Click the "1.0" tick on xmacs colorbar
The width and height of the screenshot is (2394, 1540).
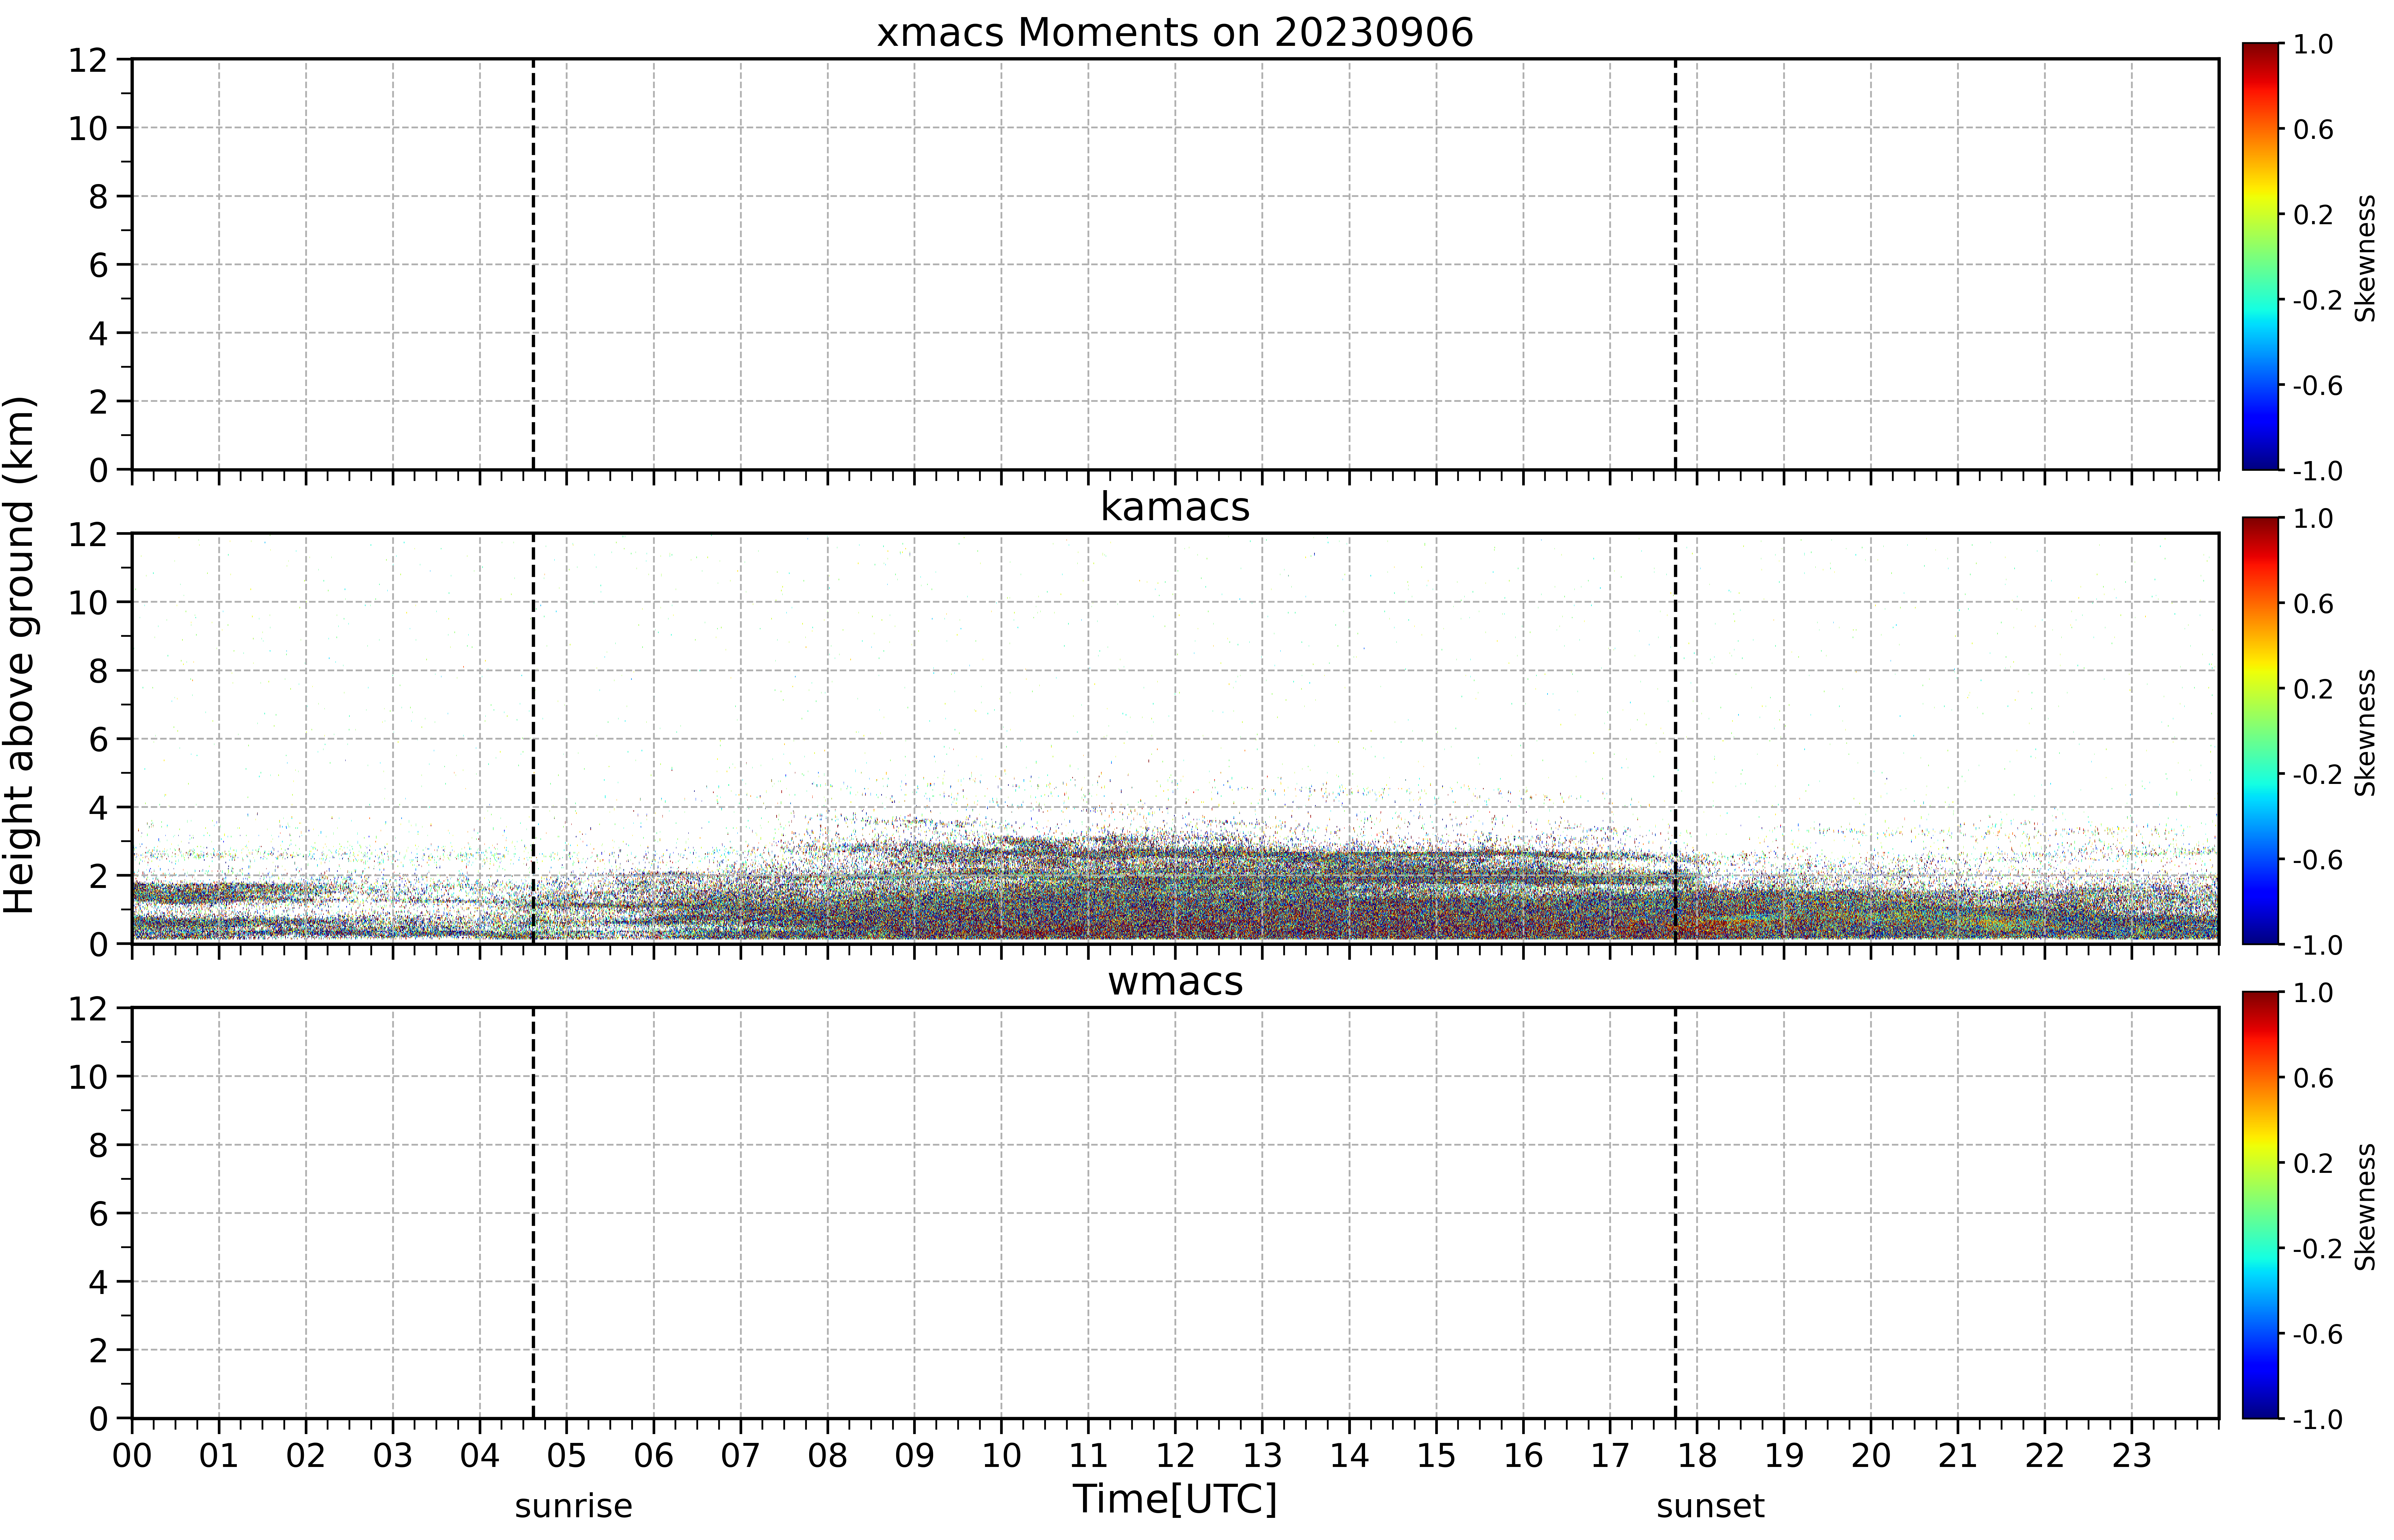(2313, 44)
